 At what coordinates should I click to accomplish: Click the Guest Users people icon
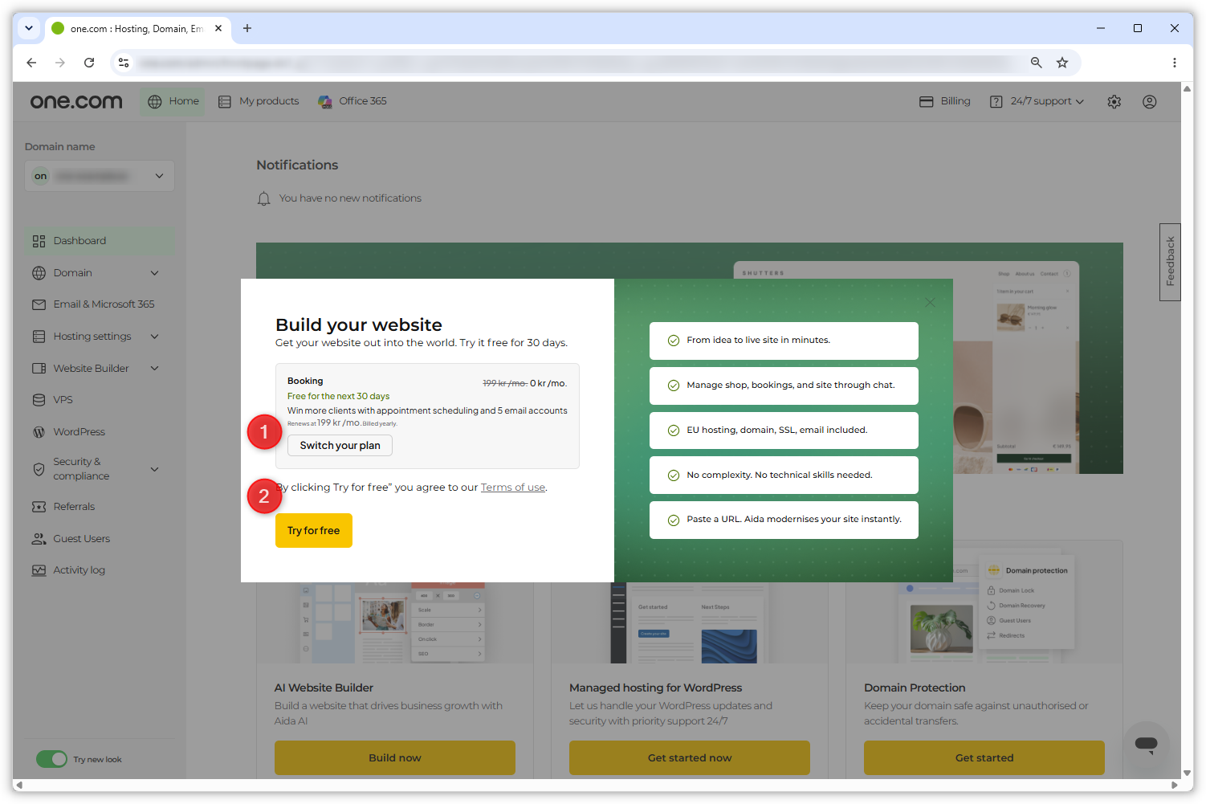pyautogui.click(x=39, y=539)
